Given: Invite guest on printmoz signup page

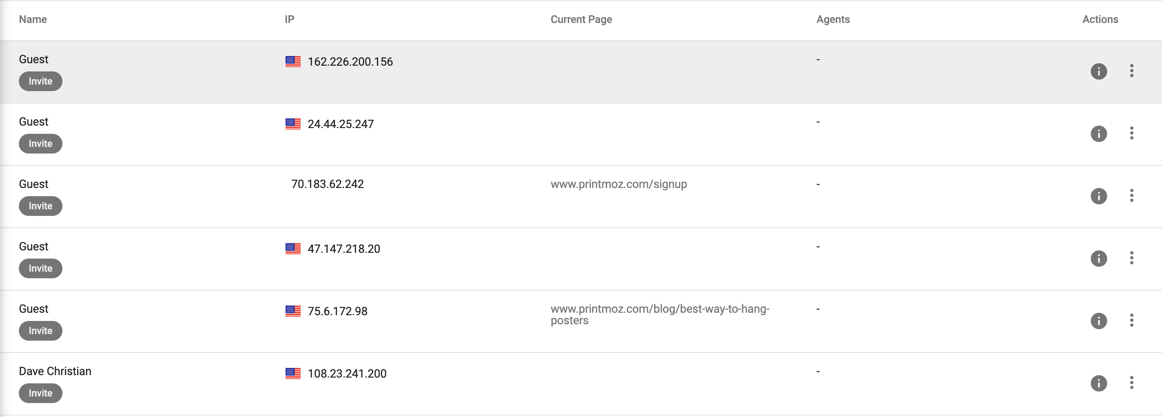Looking at the screenshot, I should tap(41, 206).
